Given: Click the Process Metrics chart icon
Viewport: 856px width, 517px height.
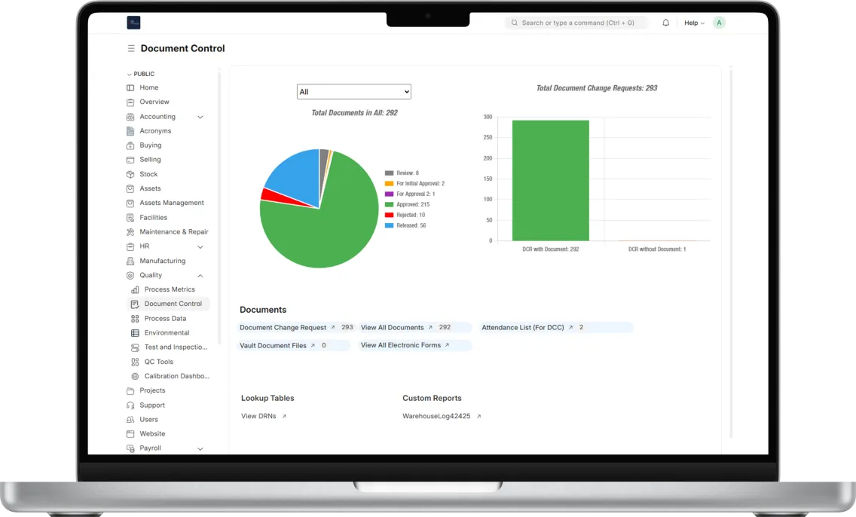Looking at the screenshot, I should point(135,289).
